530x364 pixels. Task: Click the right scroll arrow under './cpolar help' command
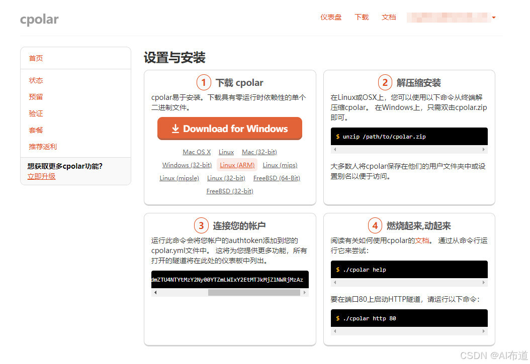pos(484,282)
